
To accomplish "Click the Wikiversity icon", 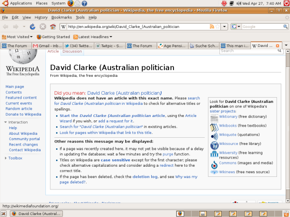I will tap(214, 154).
